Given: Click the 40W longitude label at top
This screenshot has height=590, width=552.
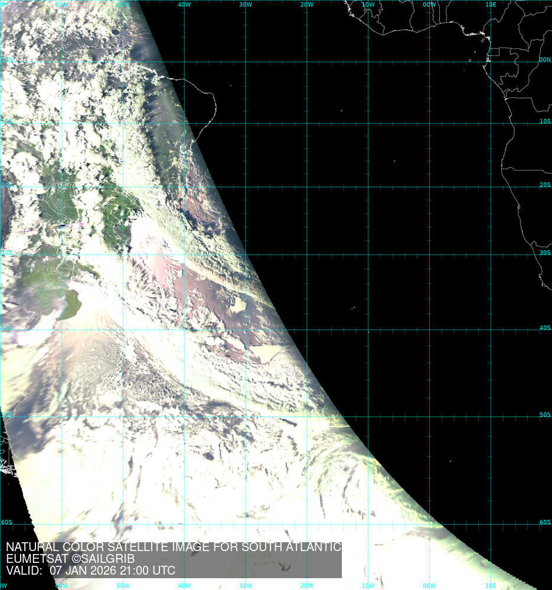Looking at the screenshot, I should pos(184,5).
